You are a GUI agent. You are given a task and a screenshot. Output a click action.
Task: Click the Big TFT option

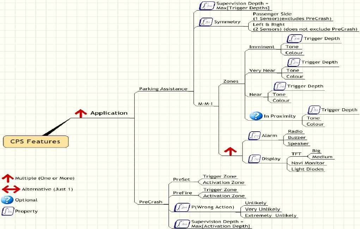tap(316, 151)
